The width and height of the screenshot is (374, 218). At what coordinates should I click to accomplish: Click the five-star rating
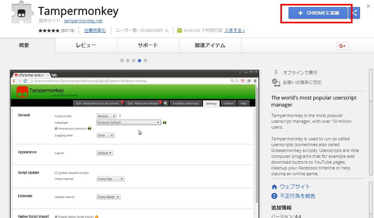coord(49,30)
